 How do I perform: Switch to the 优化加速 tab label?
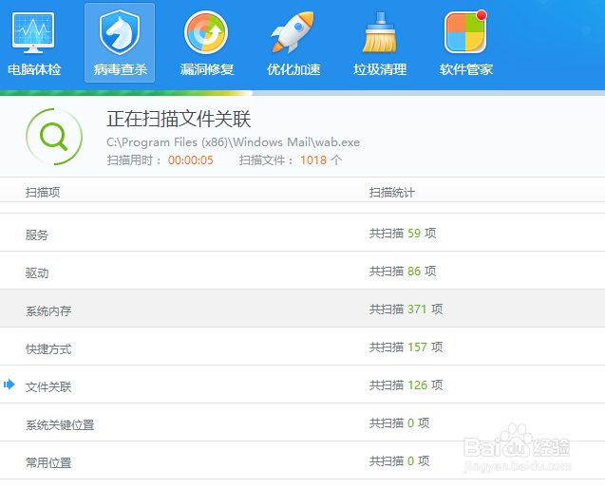(x=293, y=70)
